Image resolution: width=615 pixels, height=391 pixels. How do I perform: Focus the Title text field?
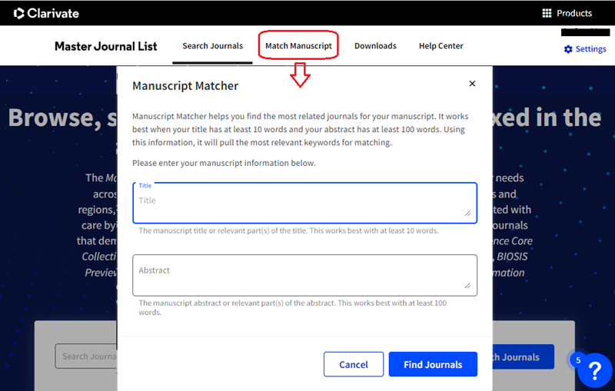tap(304, 203)
